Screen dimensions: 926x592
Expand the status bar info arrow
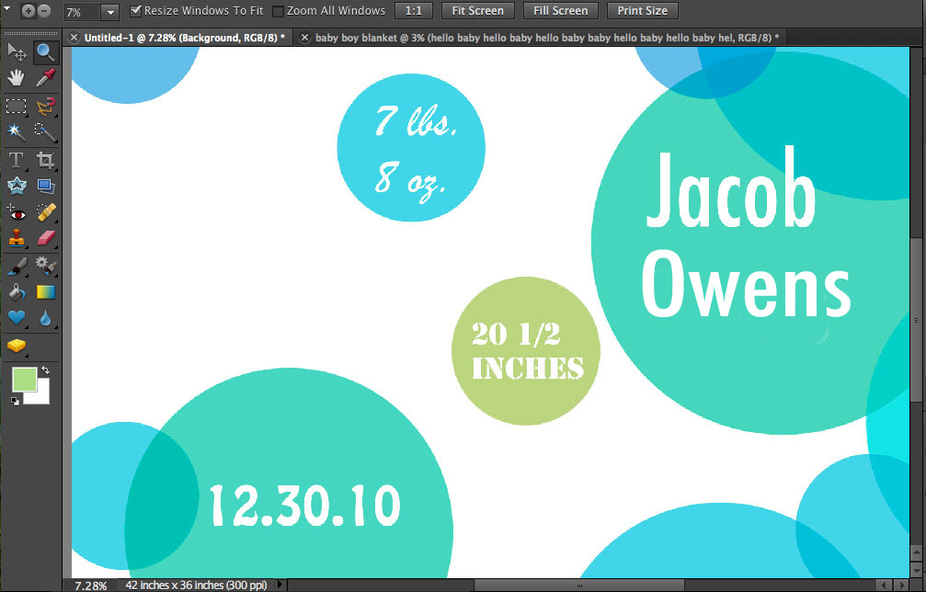[280, 585]
